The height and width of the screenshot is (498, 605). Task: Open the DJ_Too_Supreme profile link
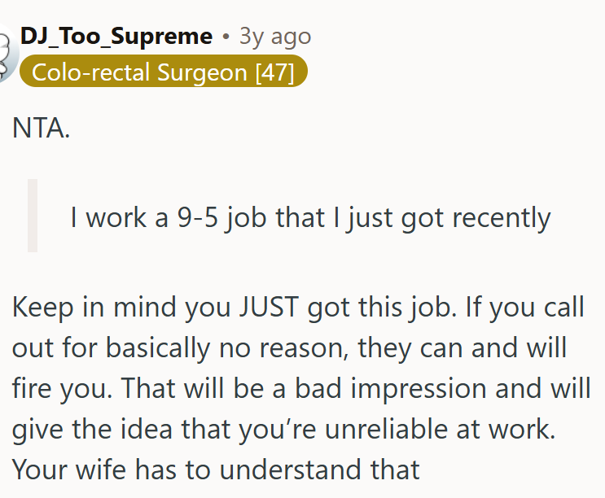(116, 37)
